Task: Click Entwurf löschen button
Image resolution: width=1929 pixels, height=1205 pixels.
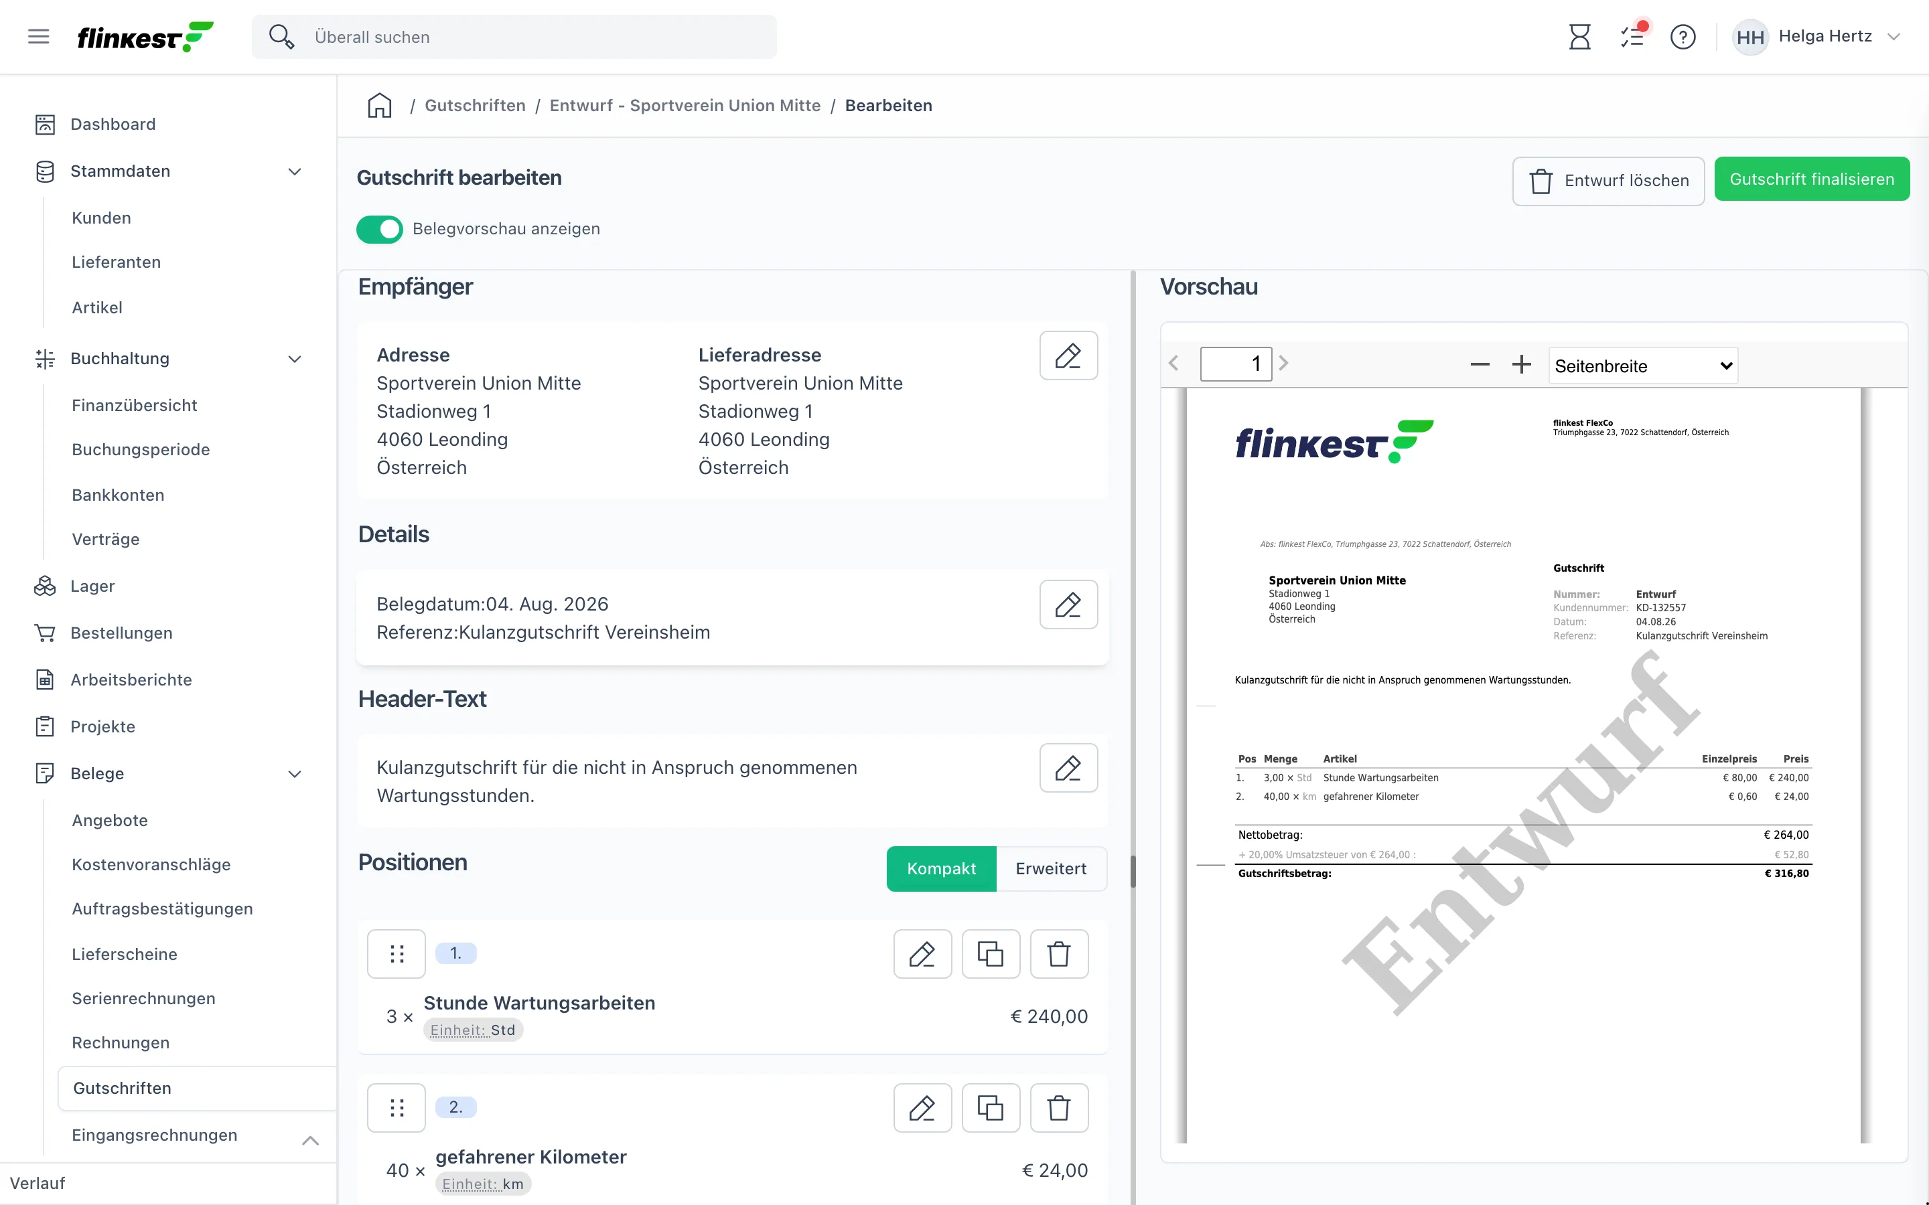Action: (1609, 181)
